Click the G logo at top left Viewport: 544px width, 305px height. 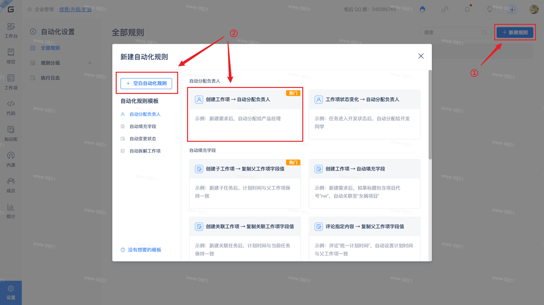pos(11,9)
